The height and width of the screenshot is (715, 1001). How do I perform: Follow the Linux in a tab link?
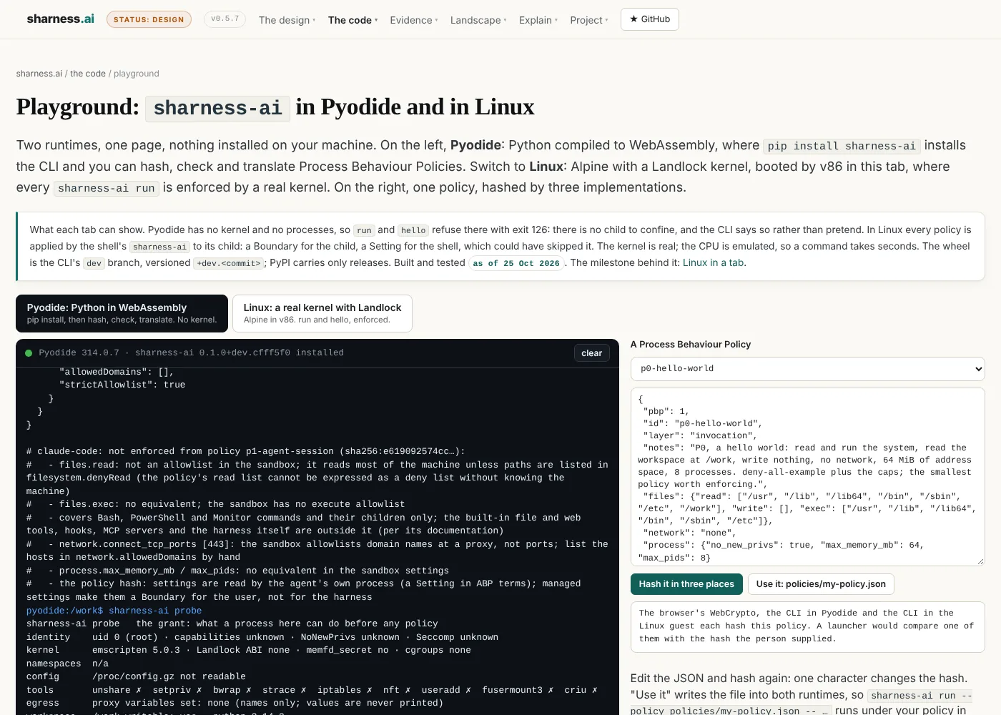coord(713,262)
